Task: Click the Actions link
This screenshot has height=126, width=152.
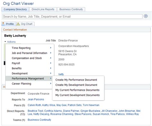Action: click(11, 42)
